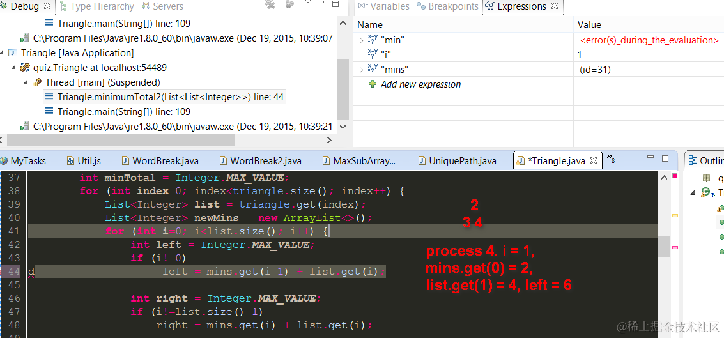Click Debug view scrollbar up arrow

[343, 22]
